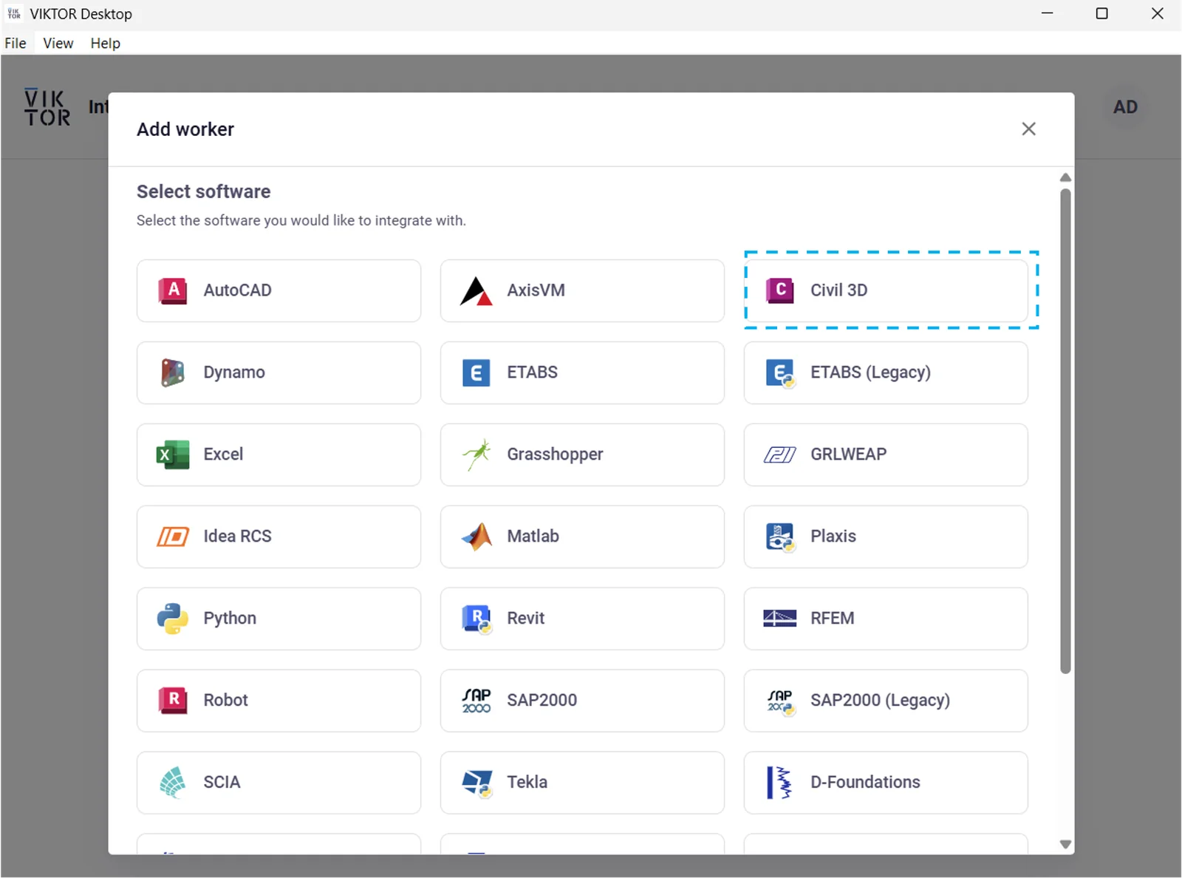This screenshot has width=1182, height=878.
Task: Select the Plaxis software card
Action: (x=886, y=537)
